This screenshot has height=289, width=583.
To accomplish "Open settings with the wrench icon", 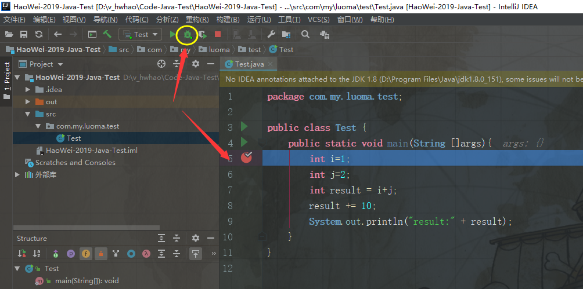I will click(271, 35).
